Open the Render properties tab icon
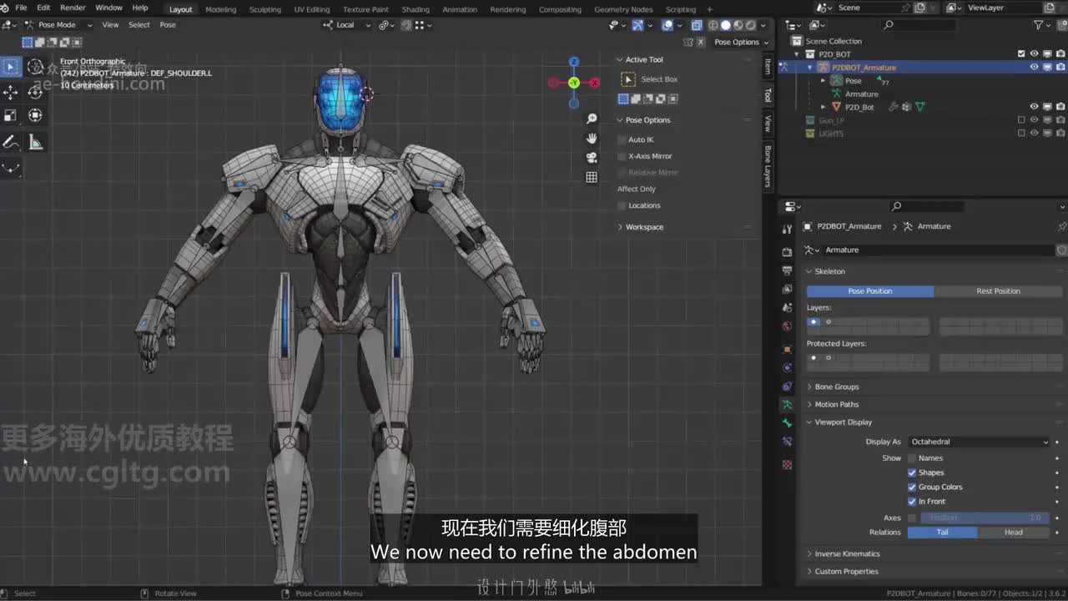 point(787,251)
